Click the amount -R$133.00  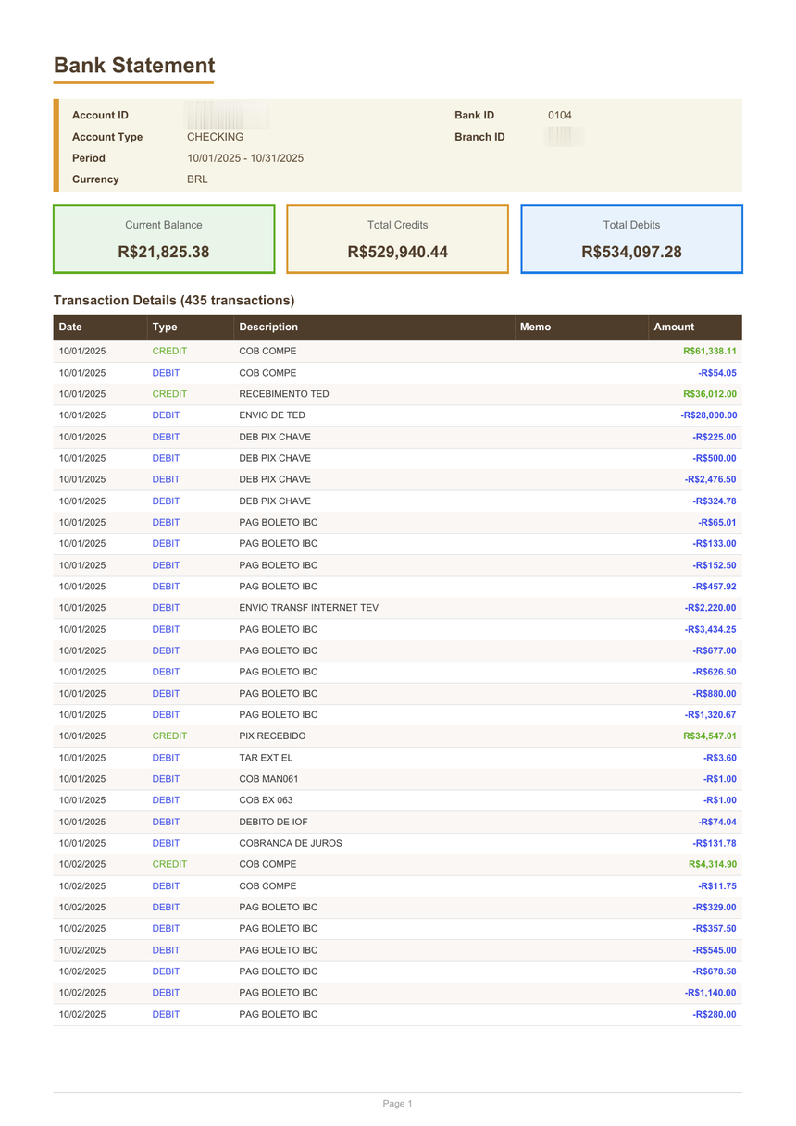pyautogui.click(x=715, y=544)
